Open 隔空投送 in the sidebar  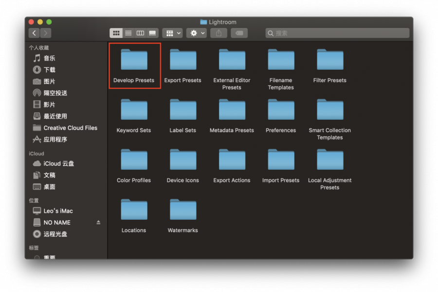pyautogui.click(x=66, y=93)
